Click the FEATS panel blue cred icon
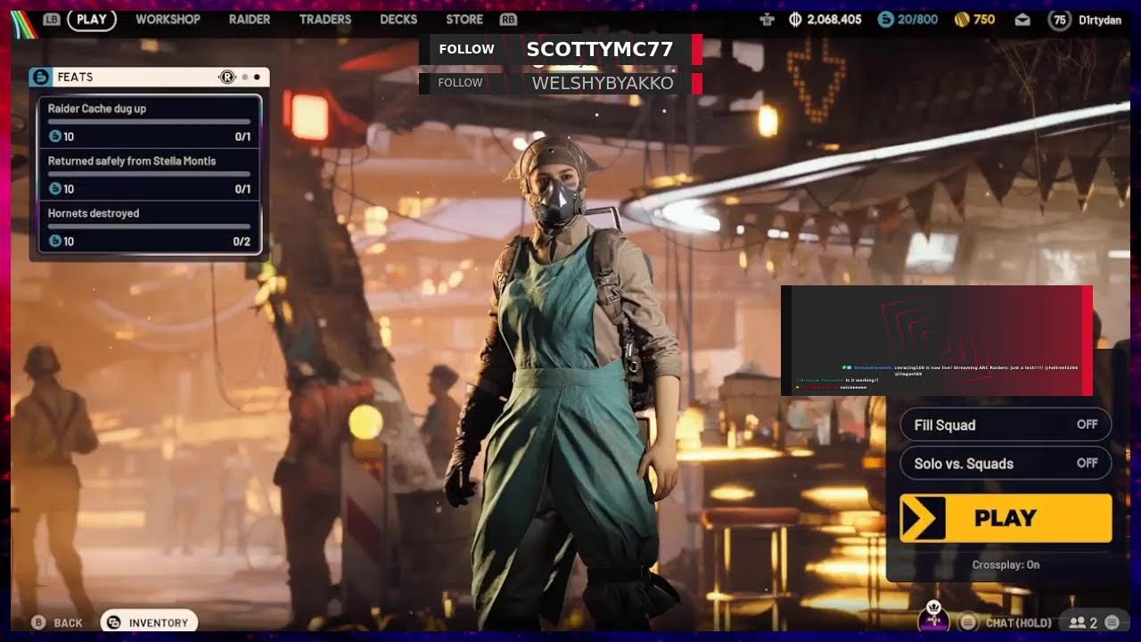The height and width of the screenshot is (642, 1141). pos(41,77)
